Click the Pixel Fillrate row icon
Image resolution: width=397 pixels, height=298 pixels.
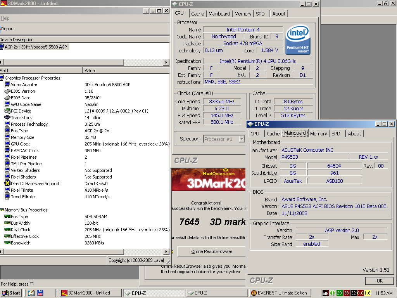7,190
